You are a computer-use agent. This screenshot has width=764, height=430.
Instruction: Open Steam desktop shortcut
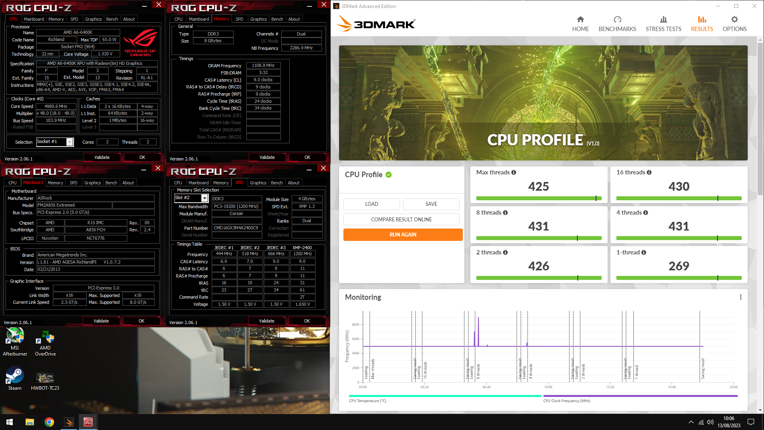coord(15,378)
